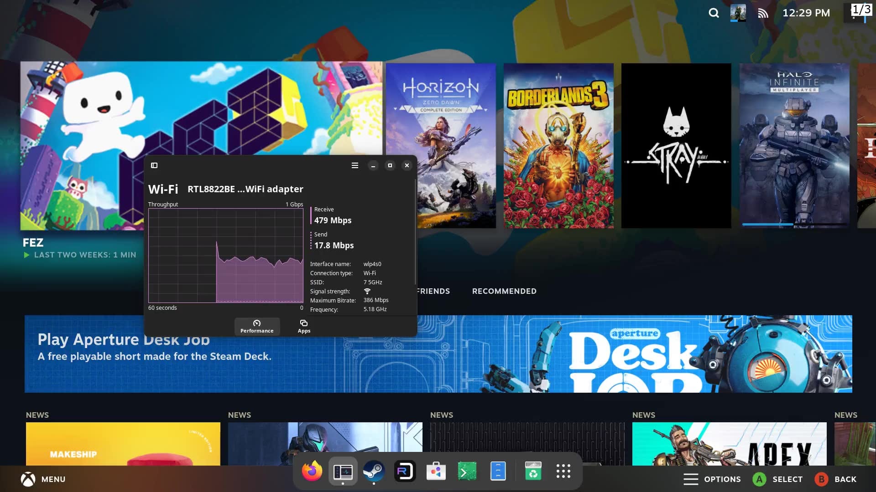Open the trash bin dock icon
The image size is (876, 492).
[533, 471]
